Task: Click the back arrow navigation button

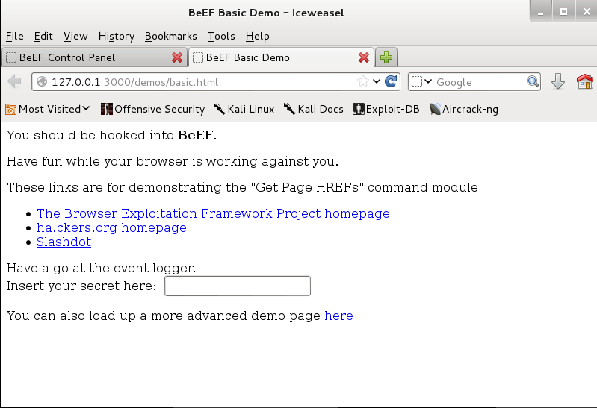Action: (x=14, y=81)
